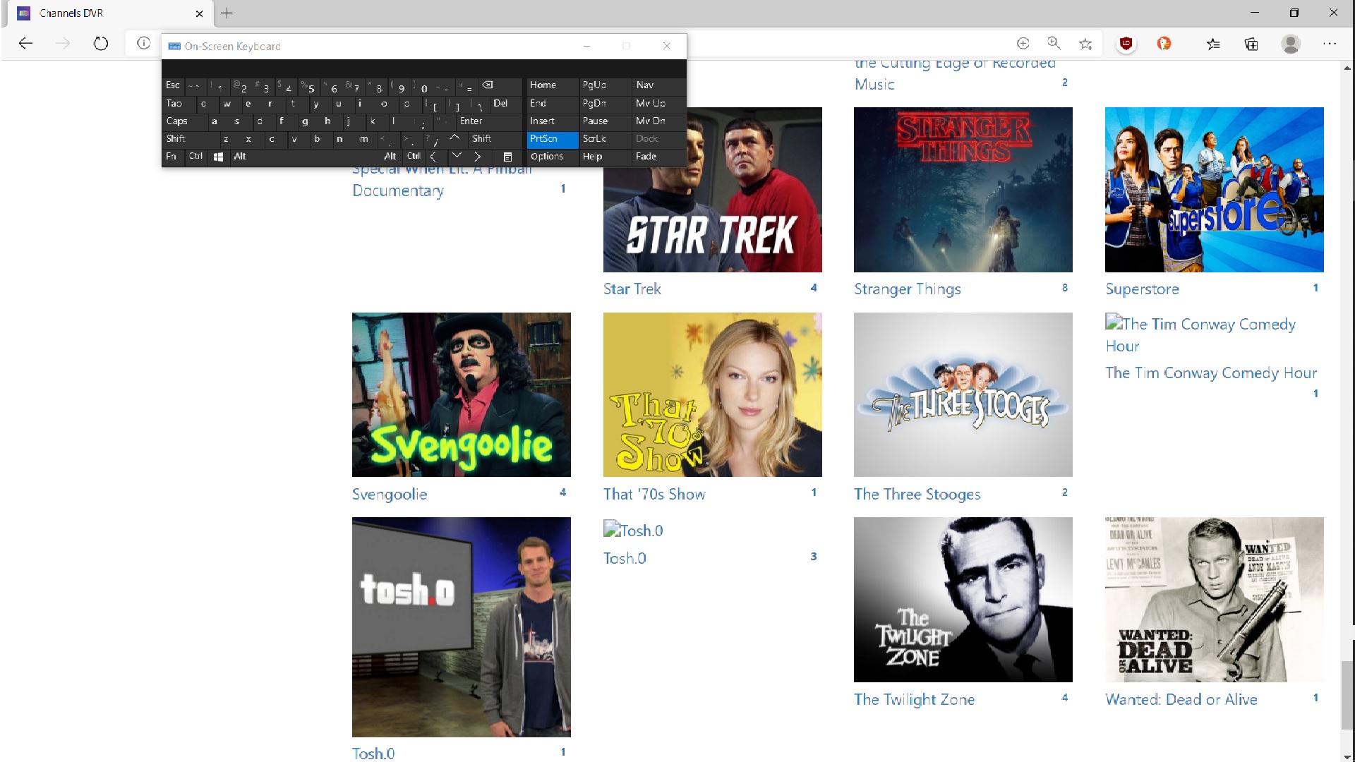Open the browser Settings and more menu
This screenshot has width=1355, height=762.
click(1330, 44)
